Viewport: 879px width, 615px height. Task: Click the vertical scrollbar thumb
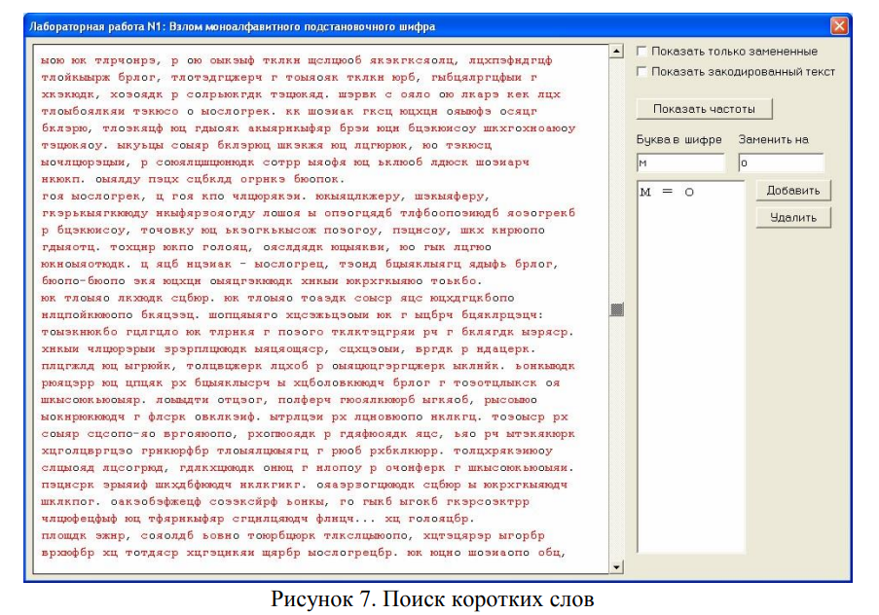coord(615,309)
